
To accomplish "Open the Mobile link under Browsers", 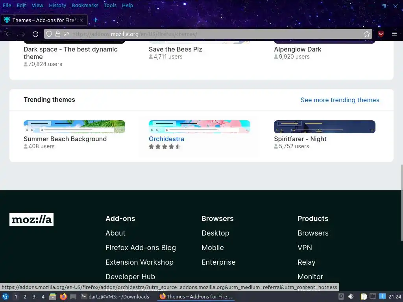I will 213,248.
